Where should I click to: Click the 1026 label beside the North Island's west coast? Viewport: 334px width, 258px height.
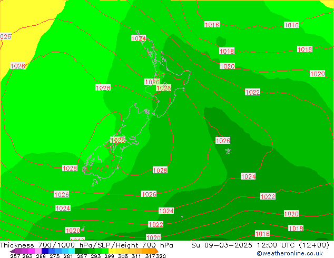[x=152, y=82]
